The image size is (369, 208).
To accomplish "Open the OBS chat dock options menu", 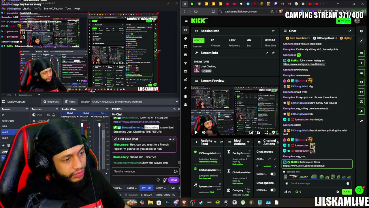I will (178, 115).
